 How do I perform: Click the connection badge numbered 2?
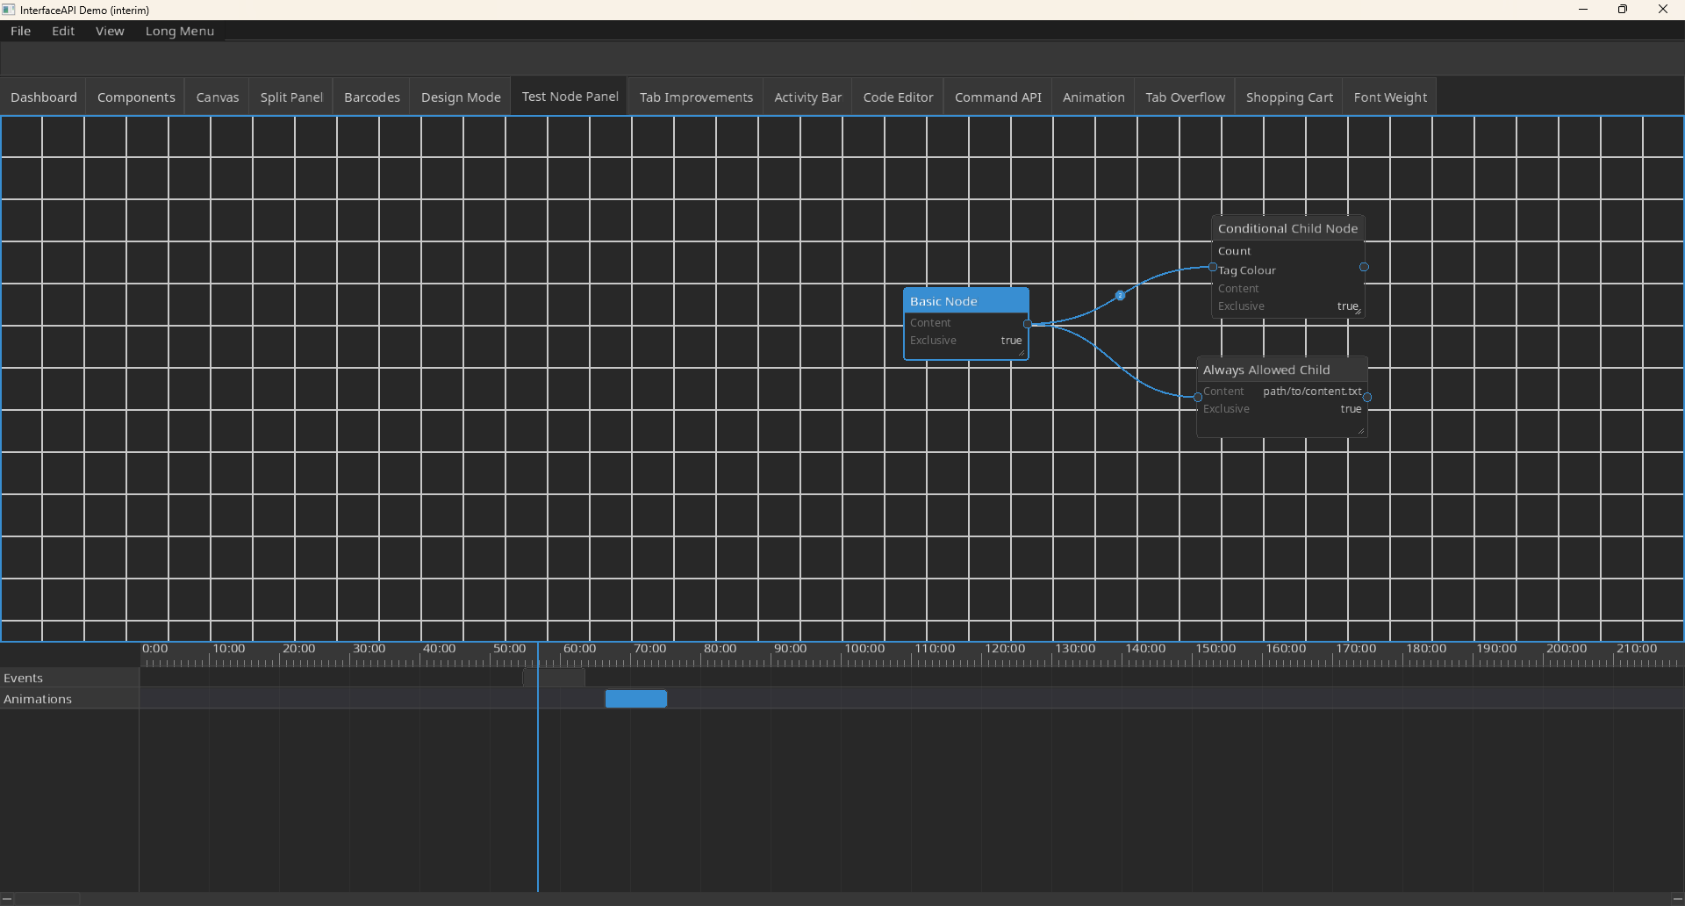pyautogui.click(x=1120, y=296)
